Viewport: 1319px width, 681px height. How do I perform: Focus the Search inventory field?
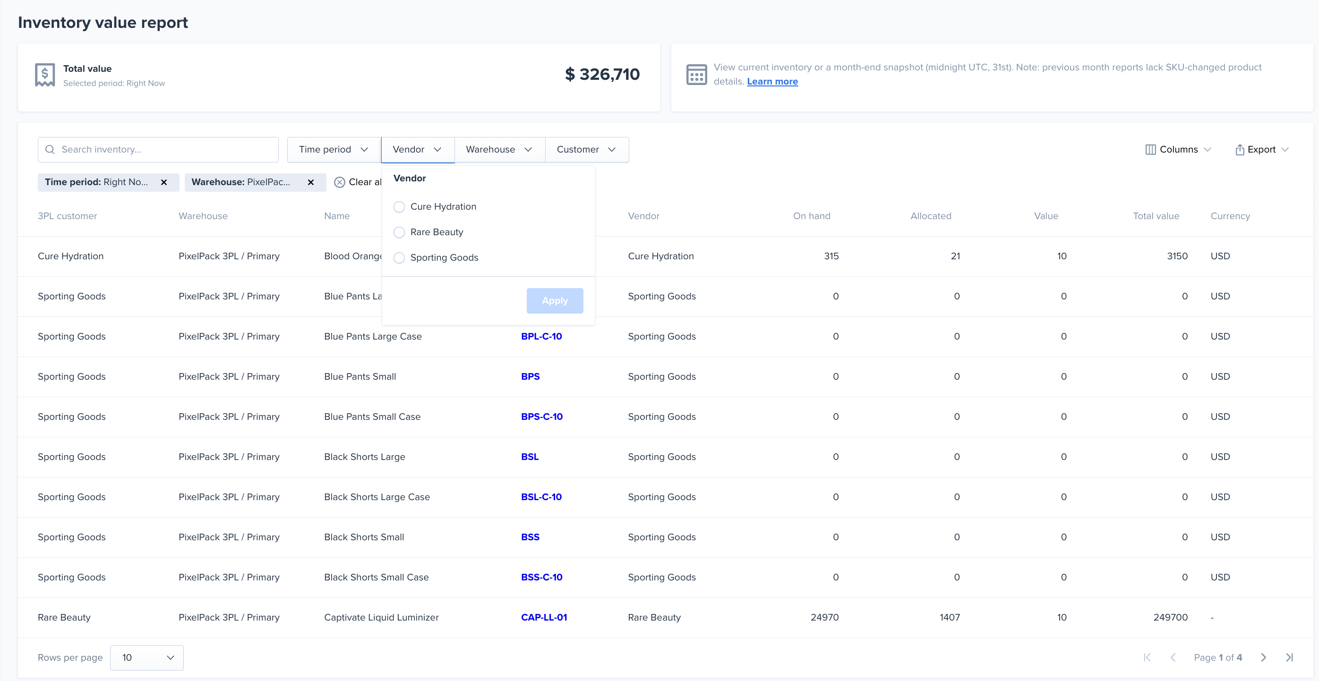click(164, 150)
